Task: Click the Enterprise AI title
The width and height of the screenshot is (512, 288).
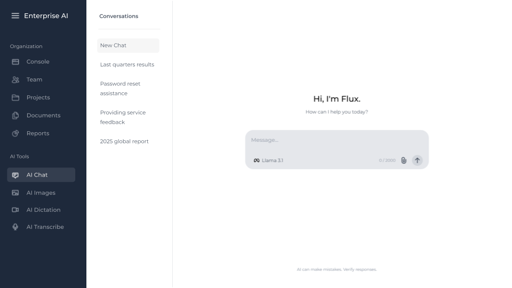Action: (46, 16)
